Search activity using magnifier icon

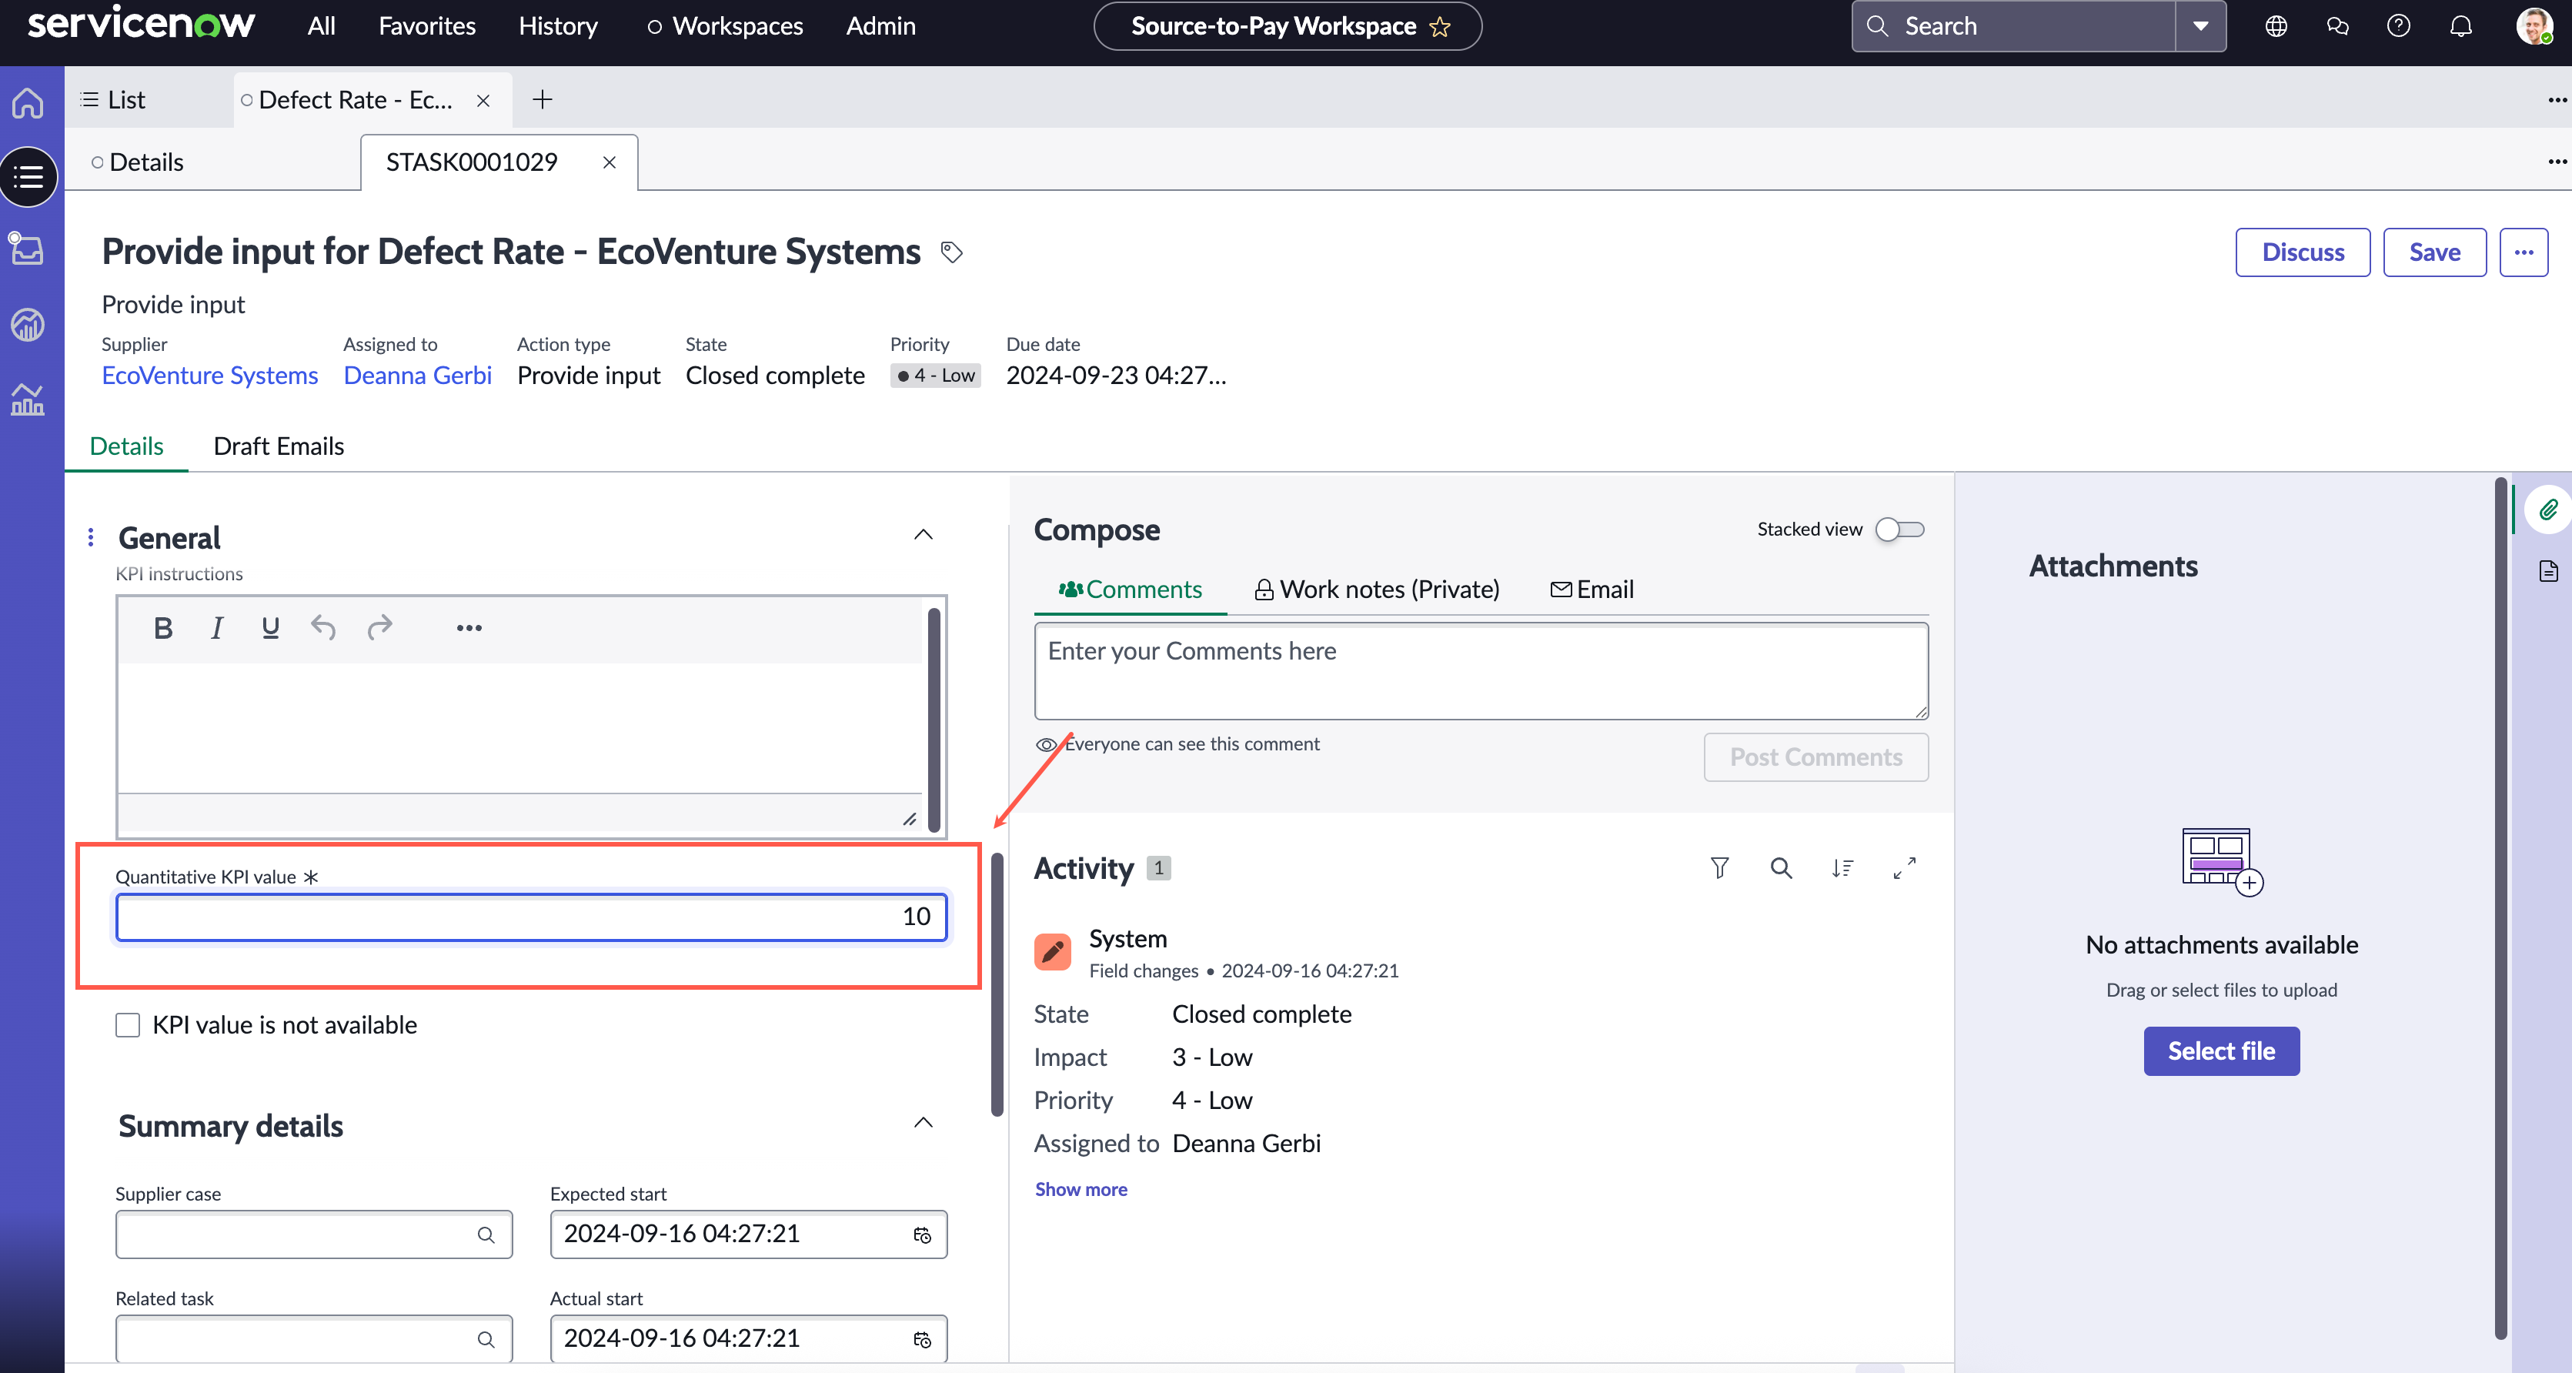[1781, 867]
